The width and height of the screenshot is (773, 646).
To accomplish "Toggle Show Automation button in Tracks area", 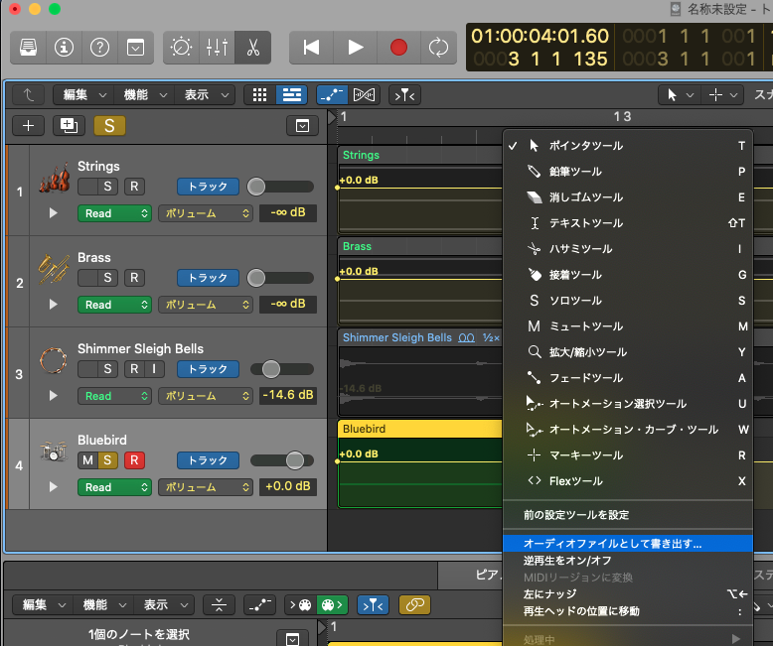I will [332, 95].
